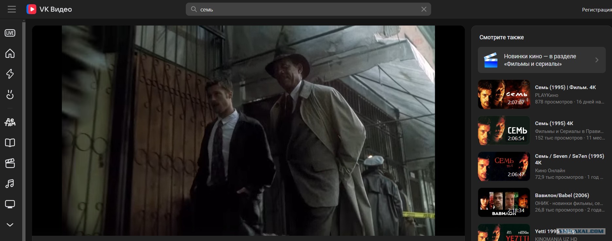Viewport: 612px width, 241px height.
Task: Open the lightning bolt sidebar section
Action: (x=10, y=74)
